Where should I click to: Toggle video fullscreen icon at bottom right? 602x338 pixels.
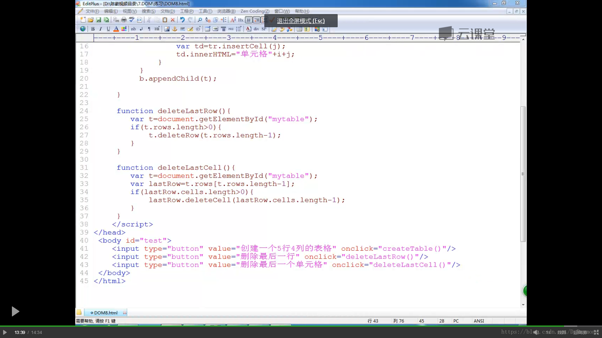coord(596,332)
